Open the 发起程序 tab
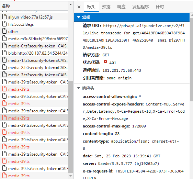 pyautogui.click(x=140, y=7)
